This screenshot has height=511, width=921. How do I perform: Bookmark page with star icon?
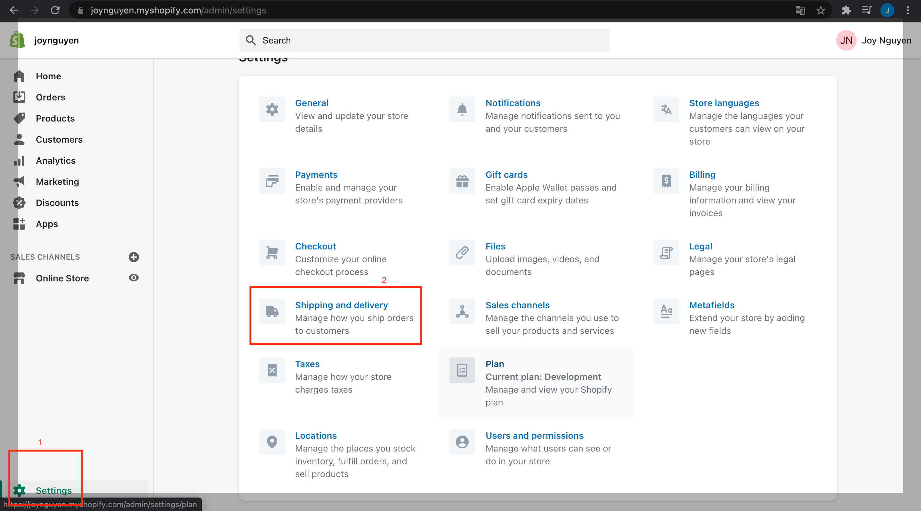click(820, 10)
